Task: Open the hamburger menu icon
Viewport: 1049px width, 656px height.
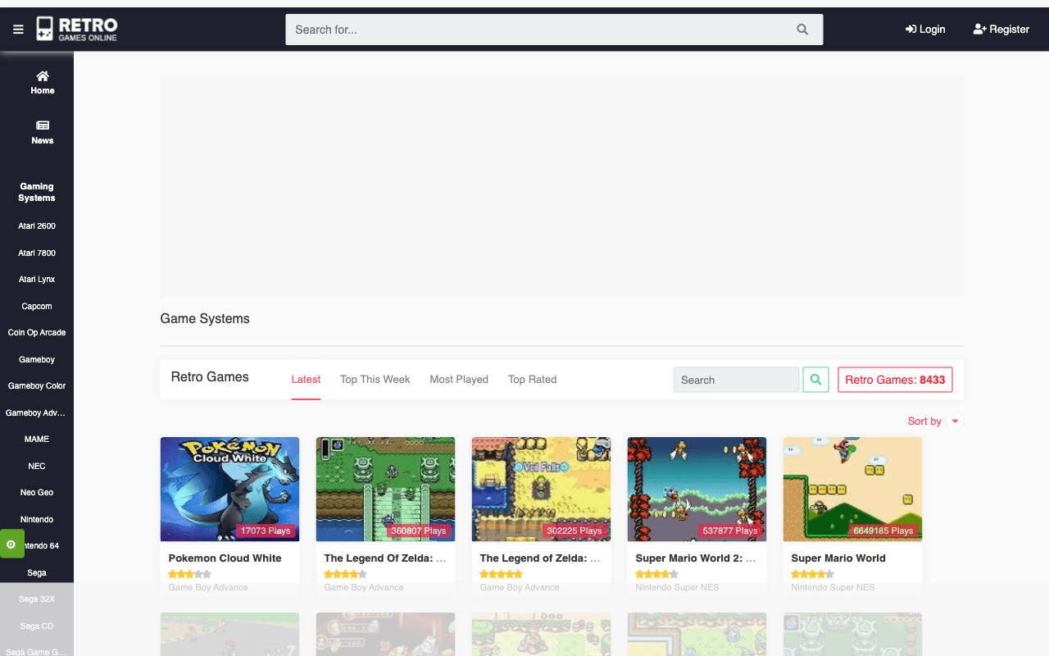Action: [x=18, y=30]
